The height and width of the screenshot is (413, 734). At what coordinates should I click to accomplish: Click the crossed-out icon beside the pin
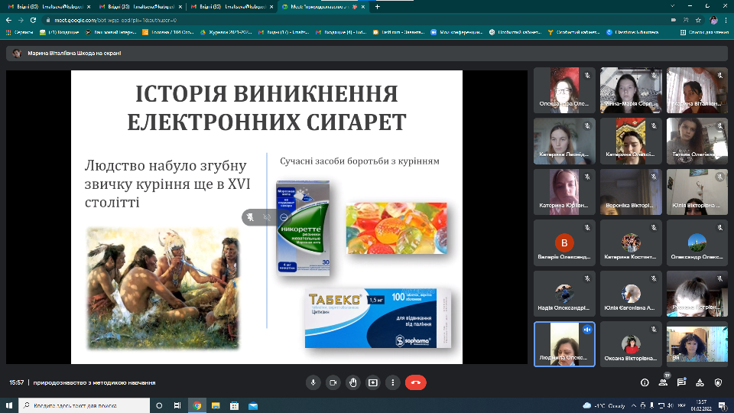pos(267,217)
